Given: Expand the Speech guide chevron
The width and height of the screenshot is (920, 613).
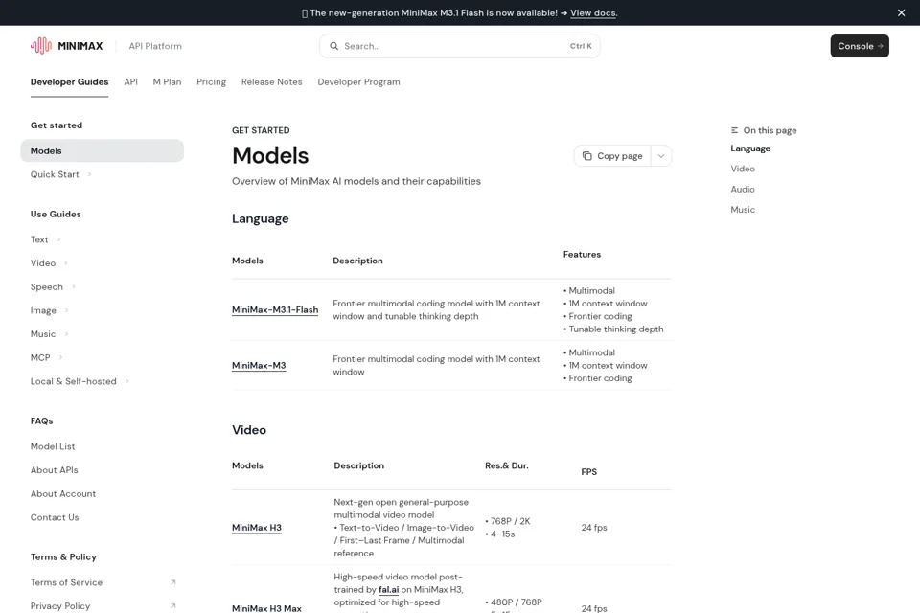Looking at the screenshot, I should pyautogui.click(x=74, y=286).
